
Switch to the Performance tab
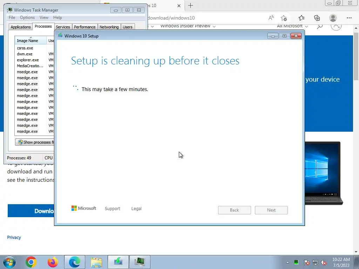(85, 27)
